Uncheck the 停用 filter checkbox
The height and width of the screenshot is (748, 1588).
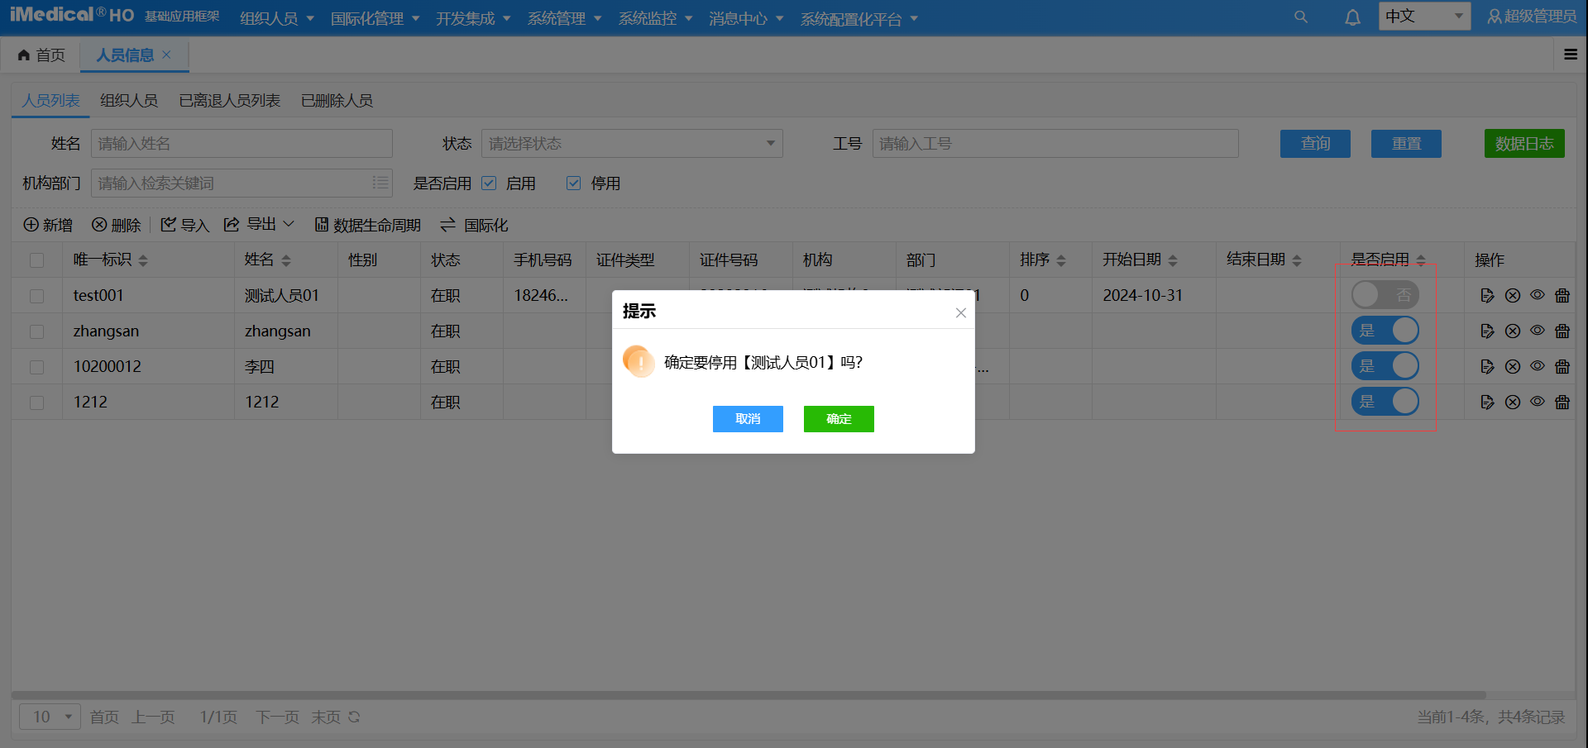tap(573, 183)
